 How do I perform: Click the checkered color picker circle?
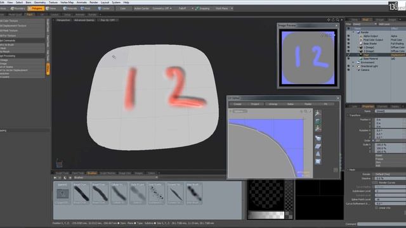click(x=266, y=194)
